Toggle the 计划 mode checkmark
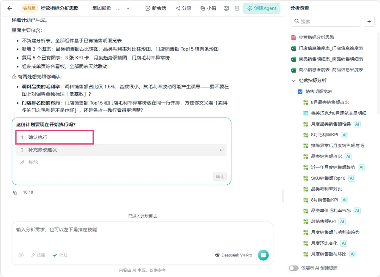The height and width of the screenshot is (277, 380). click(60, 255)
